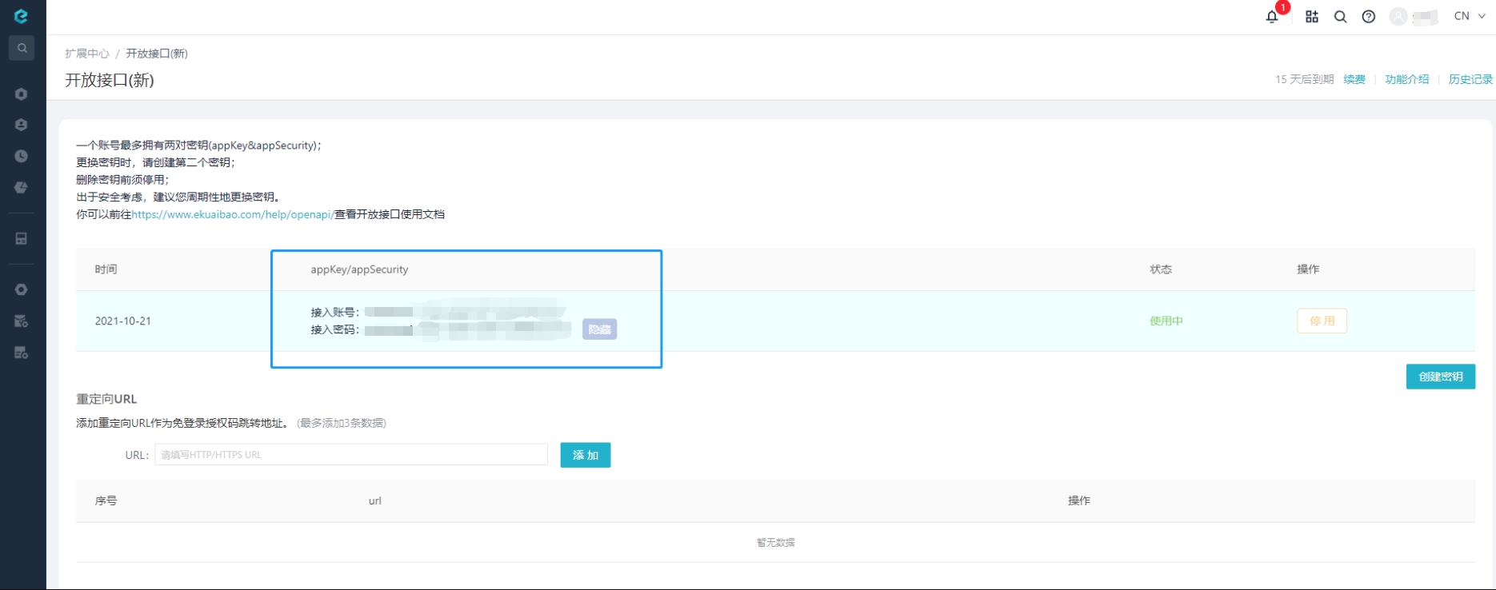Click the redirect URL input field

pyautogui.click(x=350, y=455)
